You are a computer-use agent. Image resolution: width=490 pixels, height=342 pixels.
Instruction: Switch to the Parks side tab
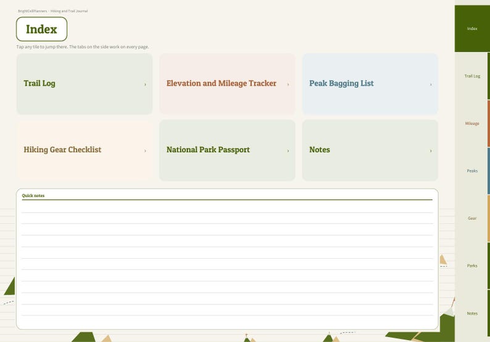[472, 266]
